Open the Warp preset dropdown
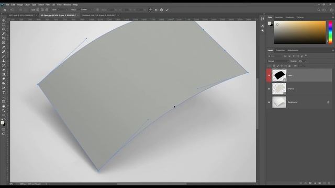This screenshot has width=335, height=188. click(x=86, y=10)
